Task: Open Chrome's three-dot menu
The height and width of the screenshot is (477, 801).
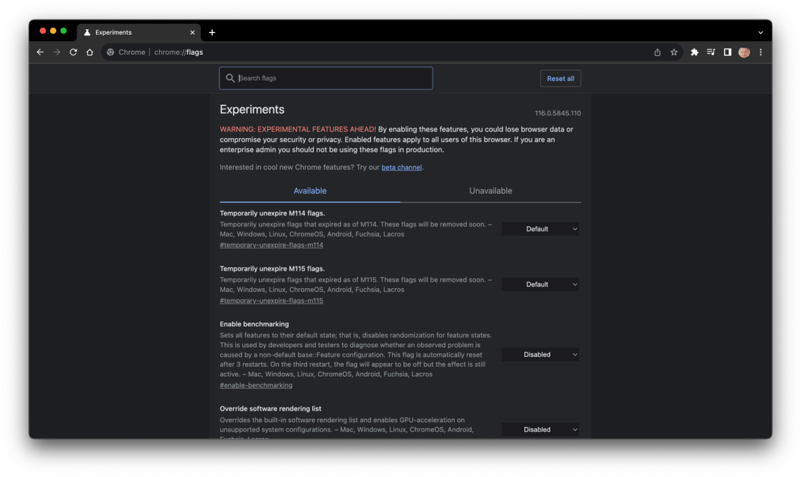Action: coord(760,52)
